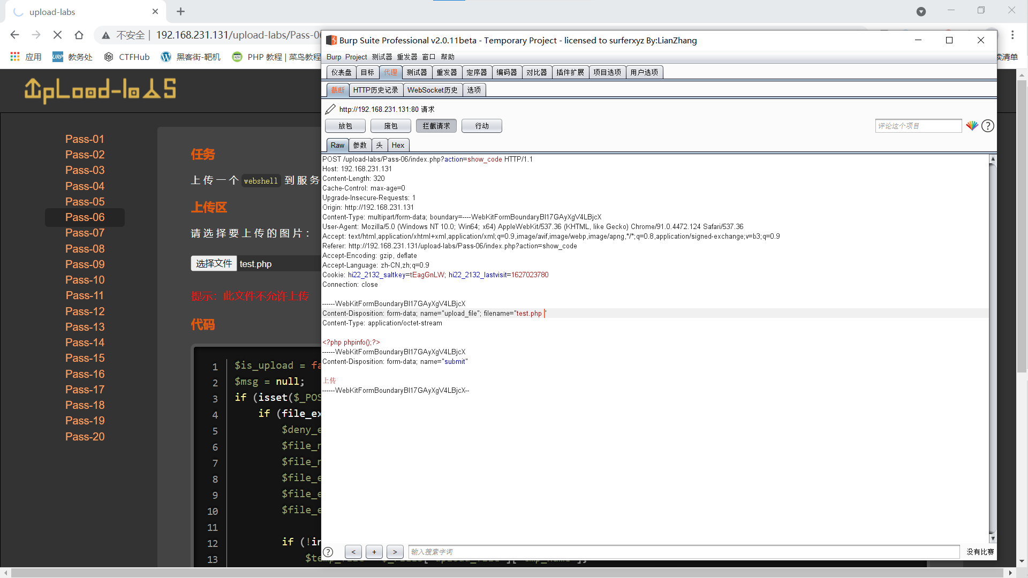Viewport: 1028px width, 578px height.
Task: Click the filename="test.php" line in request
Action: pos(434,313)
